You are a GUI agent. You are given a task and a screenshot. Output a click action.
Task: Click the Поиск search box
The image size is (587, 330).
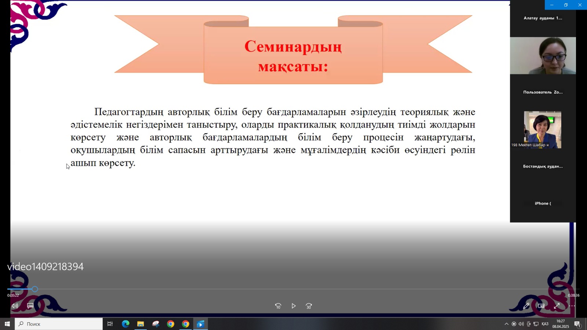click(x=59, y=324)
